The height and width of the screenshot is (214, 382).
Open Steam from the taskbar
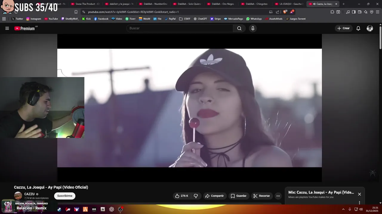tap(59, 209)
